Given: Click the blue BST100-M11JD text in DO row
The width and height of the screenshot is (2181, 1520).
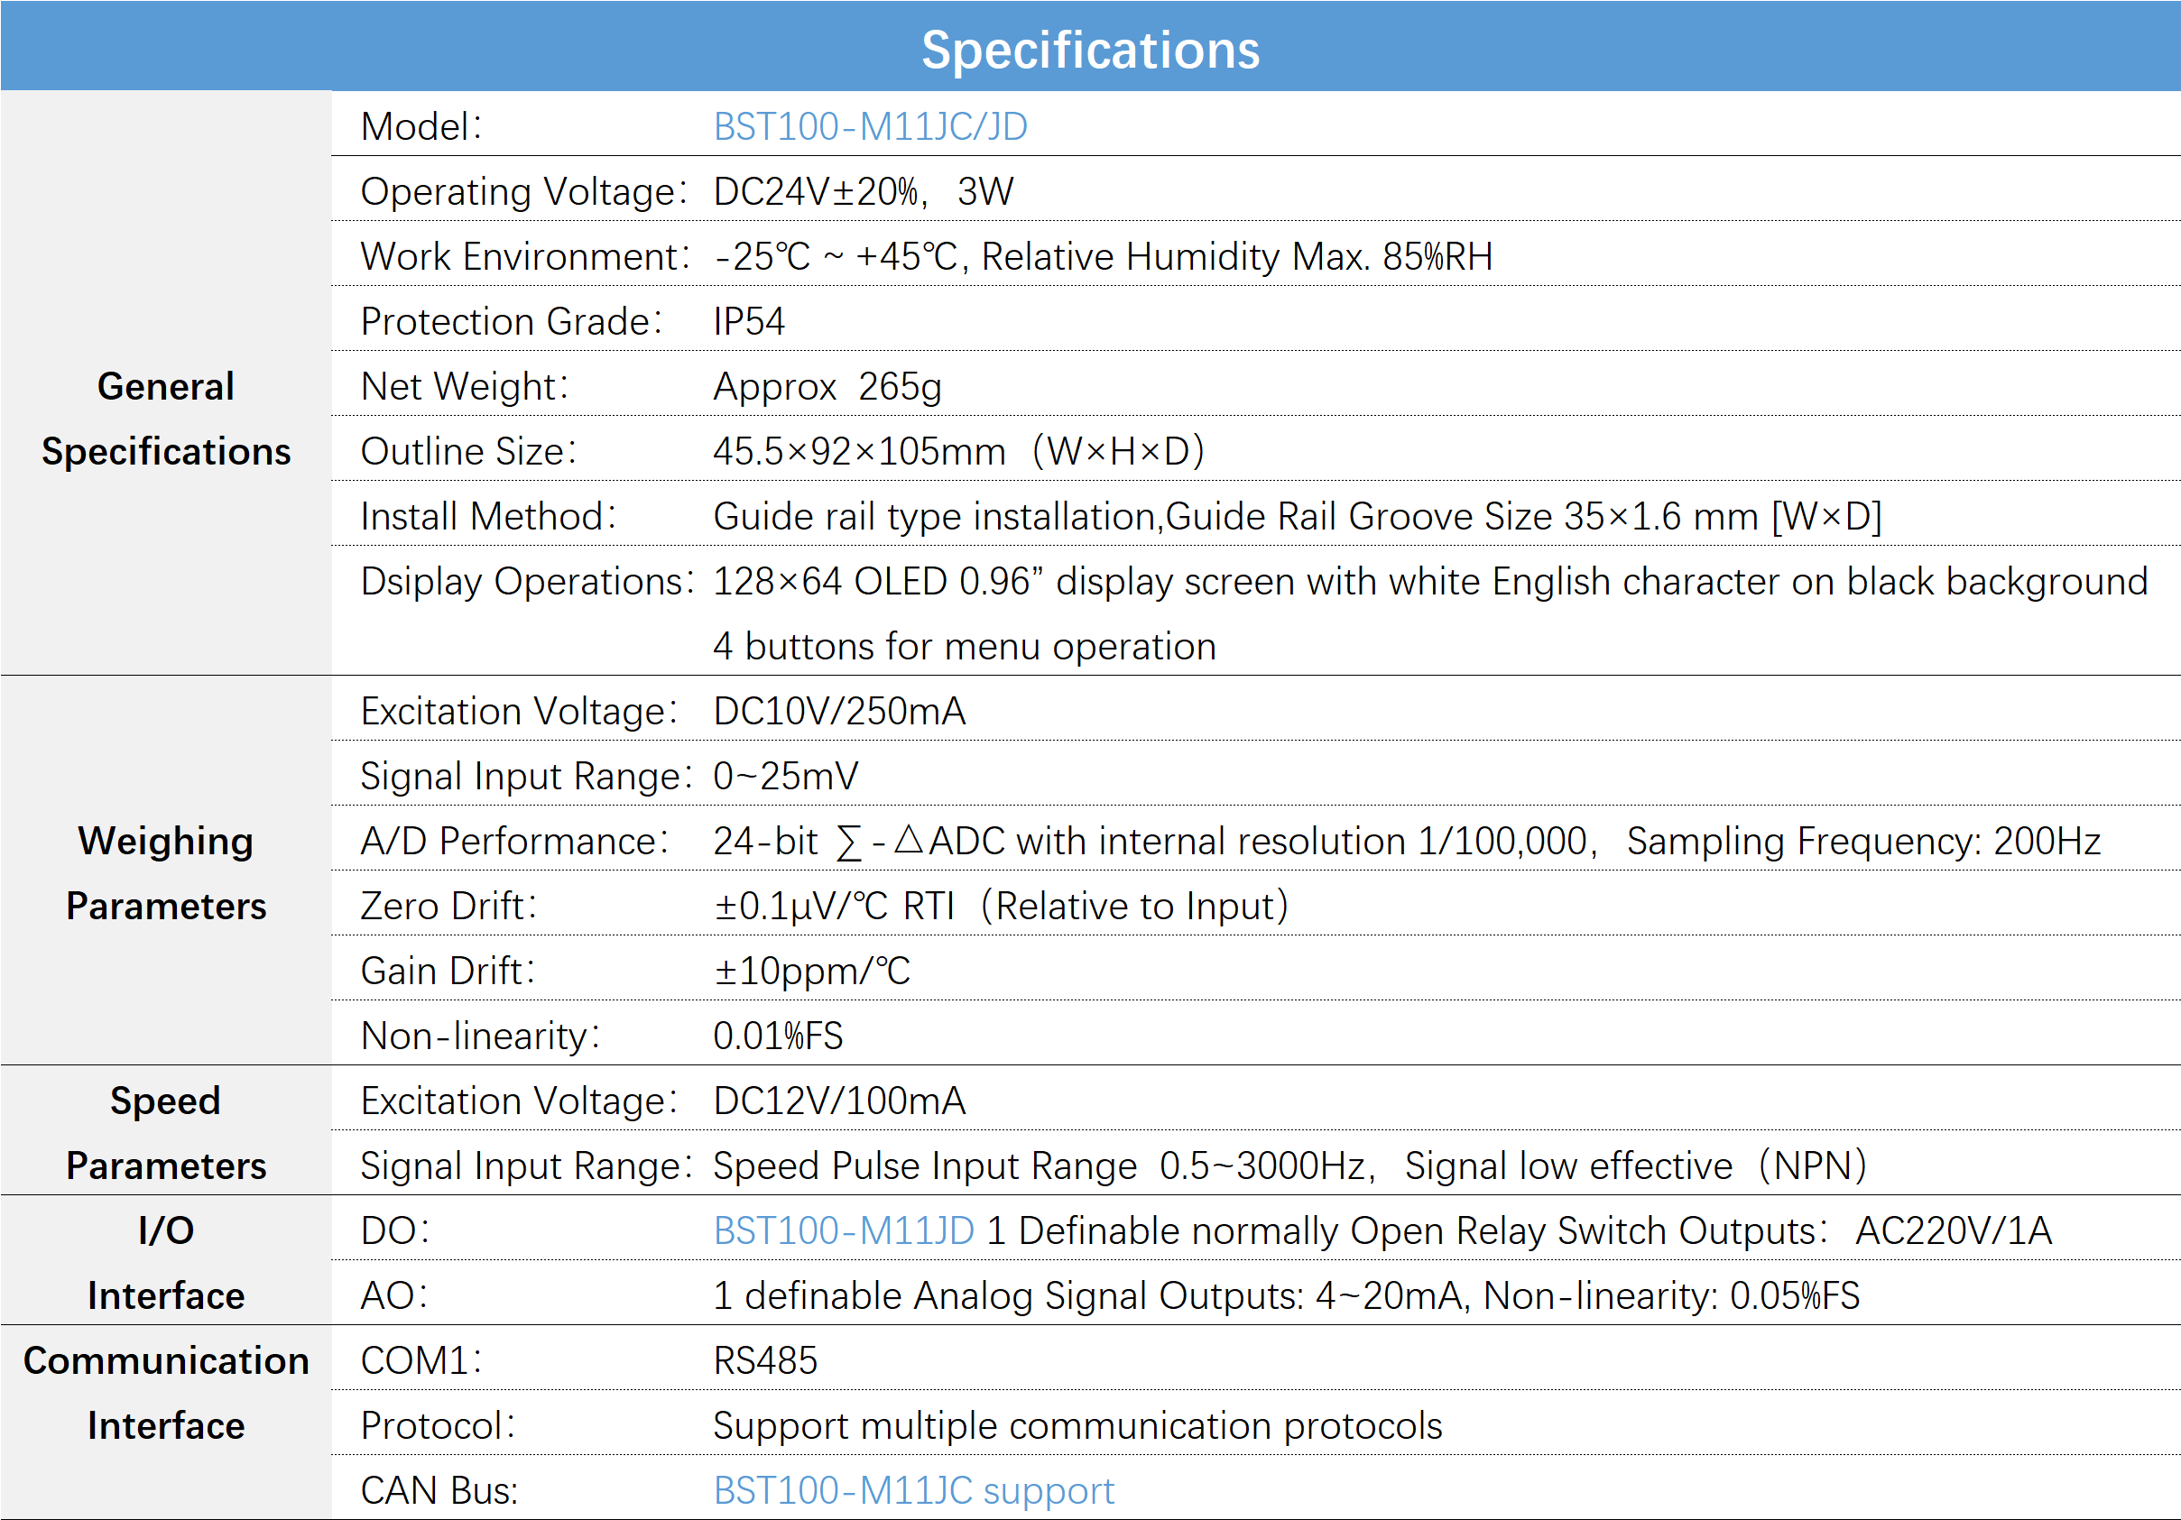Looking at the screenshot, I should click(x=844, y=1230).
